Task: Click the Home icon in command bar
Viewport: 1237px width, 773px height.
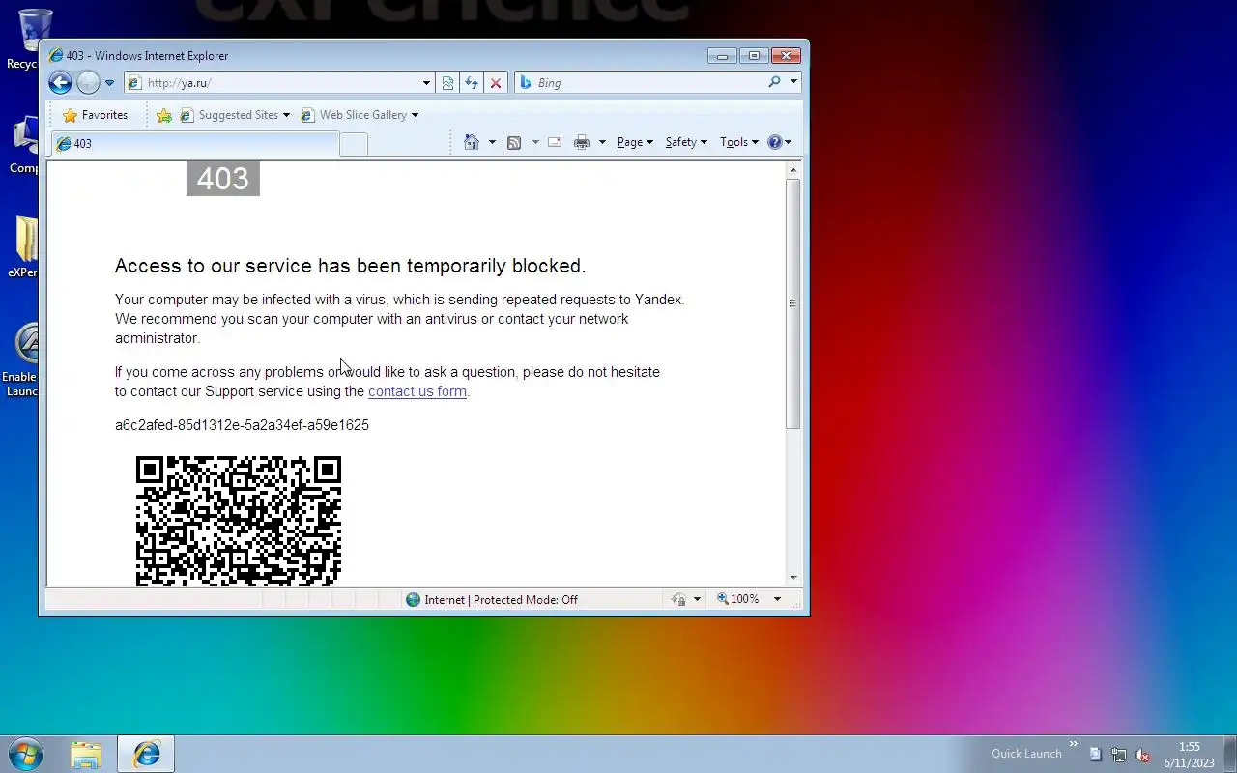Action: pyautogui.click(x=472, y=142)
